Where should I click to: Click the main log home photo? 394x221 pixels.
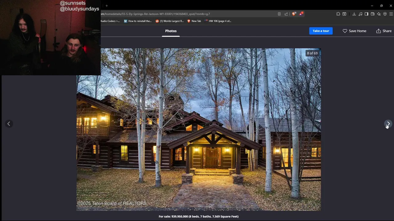pyautogui.click(x=199, y=129)
